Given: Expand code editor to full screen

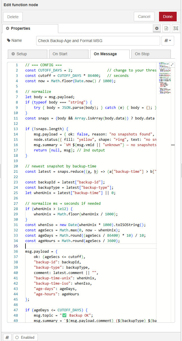Looking at the screenshot, I should pyautogui.click(x=172, y=65).
